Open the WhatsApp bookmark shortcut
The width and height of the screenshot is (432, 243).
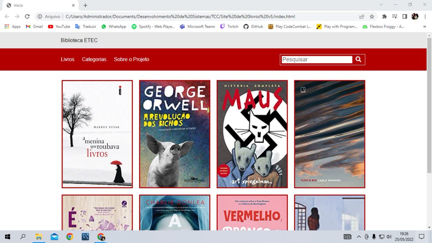[114, 26]
